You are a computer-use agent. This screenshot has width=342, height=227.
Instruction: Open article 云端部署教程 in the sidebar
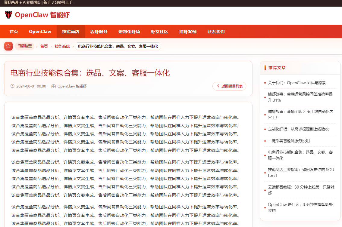(301, 190)
